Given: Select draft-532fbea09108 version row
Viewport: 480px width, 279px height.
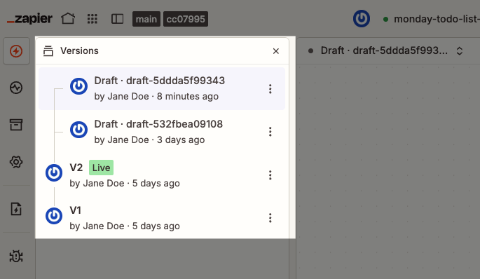Looking at the screenshot, I should 162,132.
